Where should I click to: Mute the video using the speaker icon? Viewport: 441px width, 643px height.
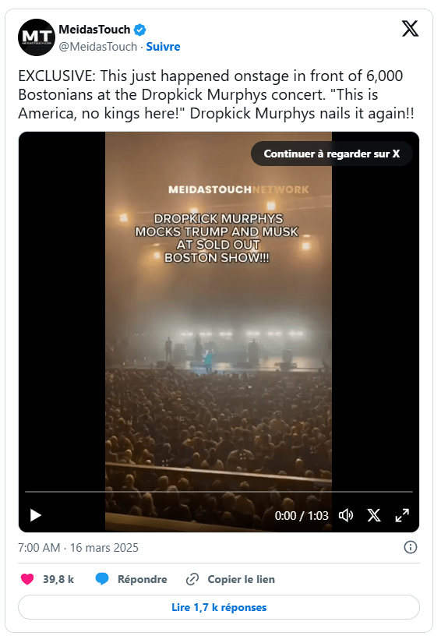pos(346,515)
